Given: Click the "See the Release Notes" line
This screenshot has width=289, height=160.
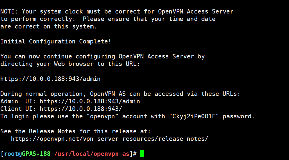Looking at the screenshot, I should 75,131.
